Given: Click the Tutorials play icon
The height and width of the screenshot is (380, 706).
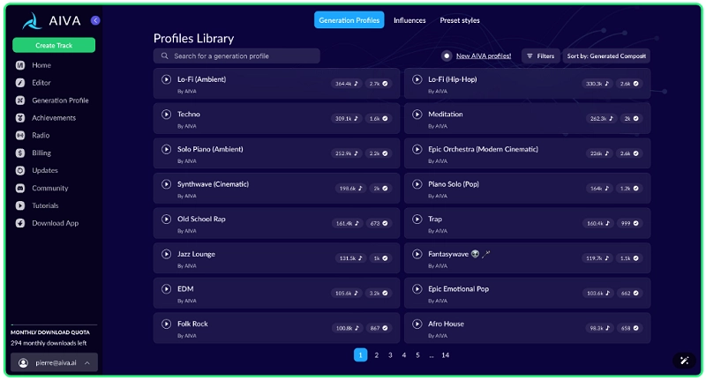Looking at the screenshot, I should pyautogui.click(x=20, y=205).
